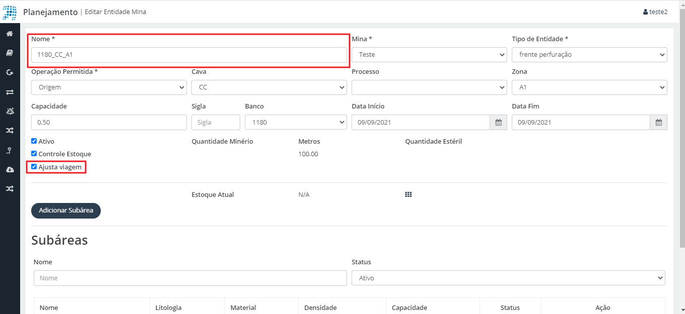Viewport: 685px width, 314px height.
Task: Click the N/A value next to Estoque Atual
Action: pyautogui.click(x=304, y=194)
